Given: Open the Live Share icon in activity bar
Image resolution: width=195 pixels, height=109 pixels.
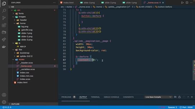Looking at the screenshot, I should point(4,40).
